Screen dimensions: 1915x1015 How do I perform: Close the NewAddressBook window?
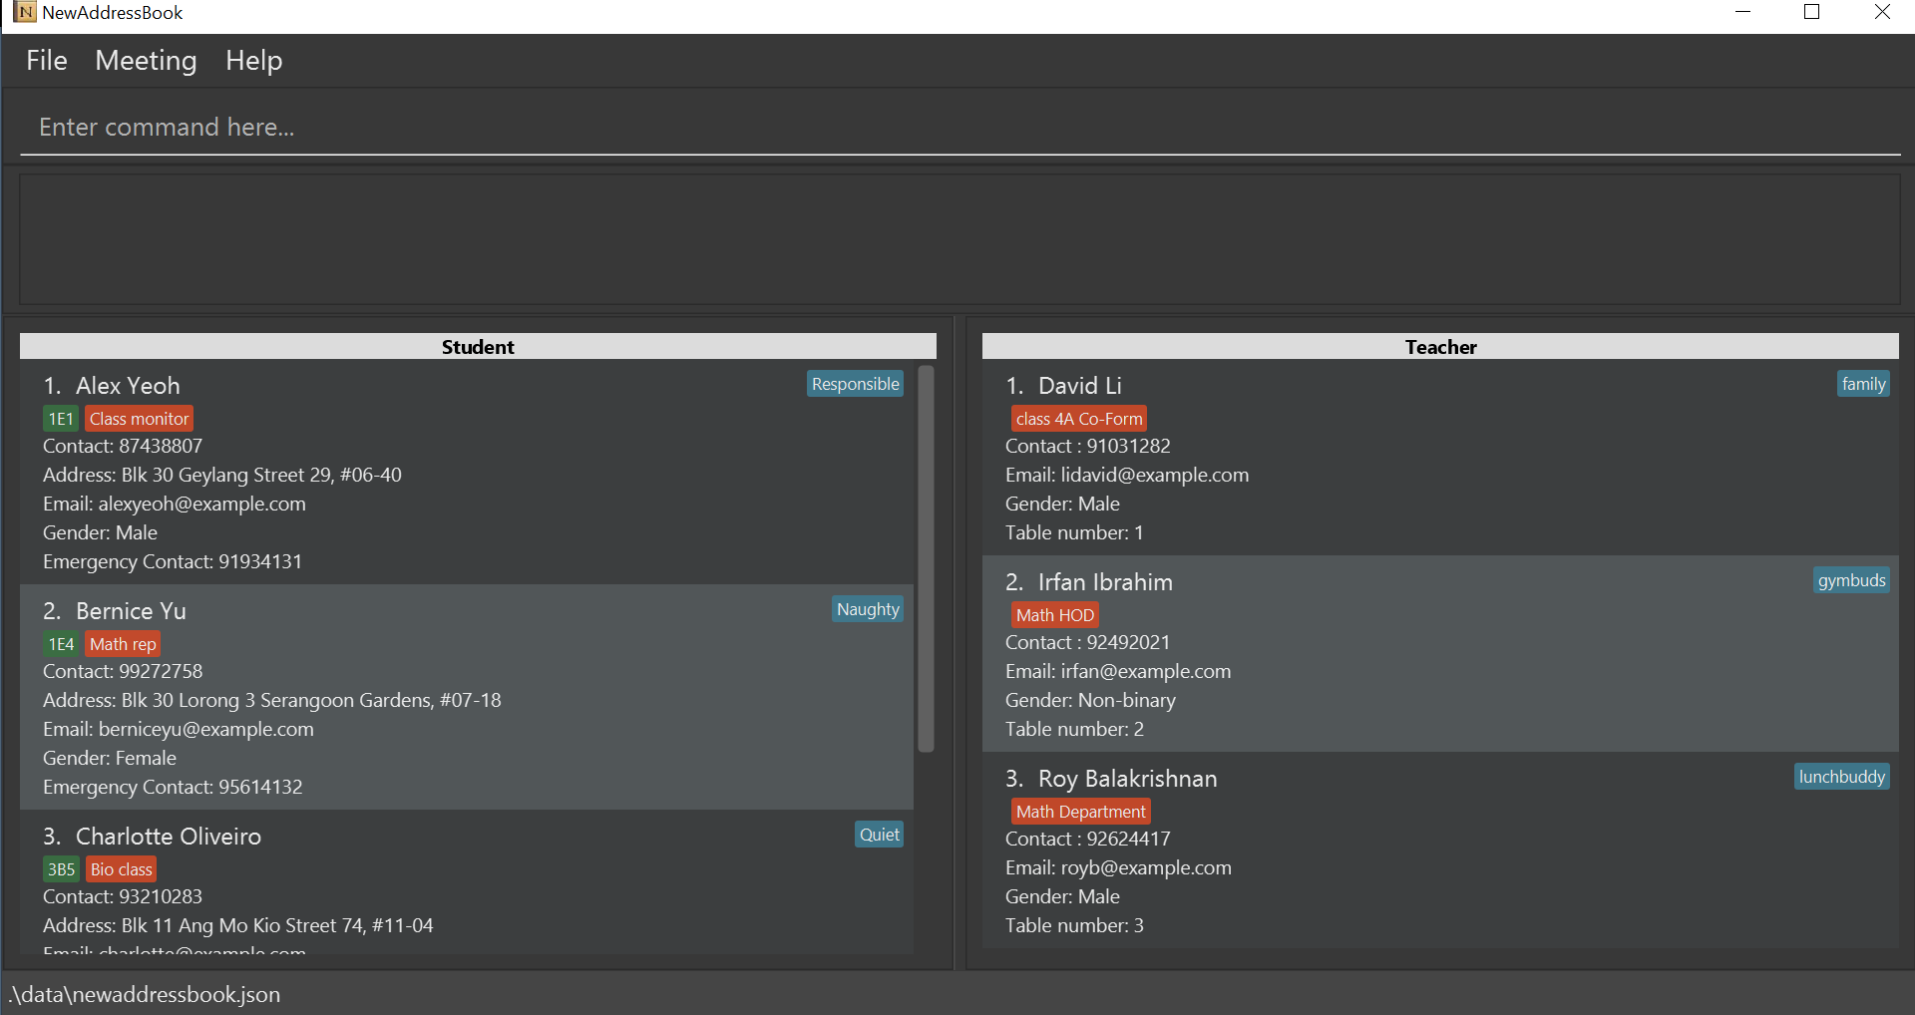(x=1882, y=12)
